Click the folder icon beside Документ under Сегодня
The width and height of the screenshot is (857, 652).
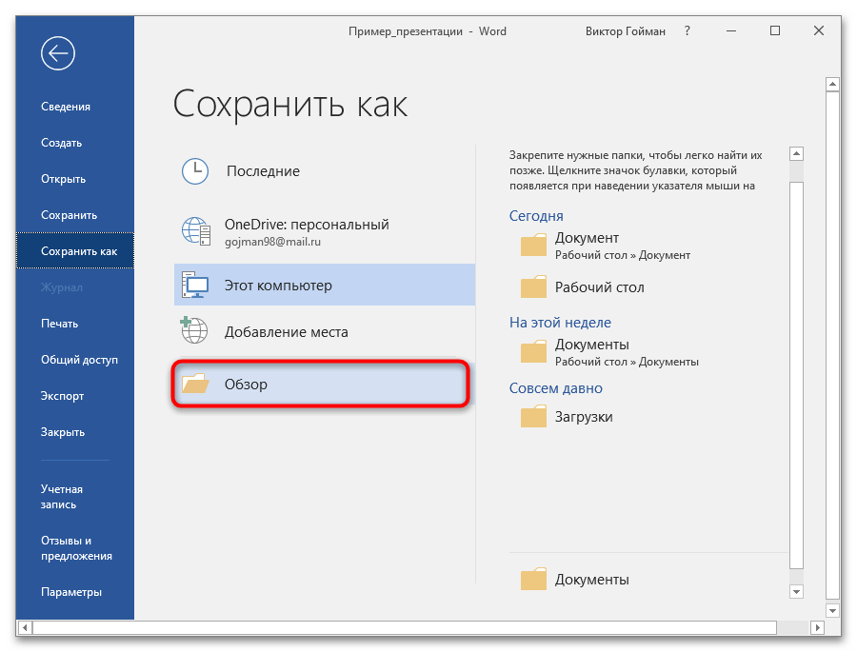tap(533, 245)
